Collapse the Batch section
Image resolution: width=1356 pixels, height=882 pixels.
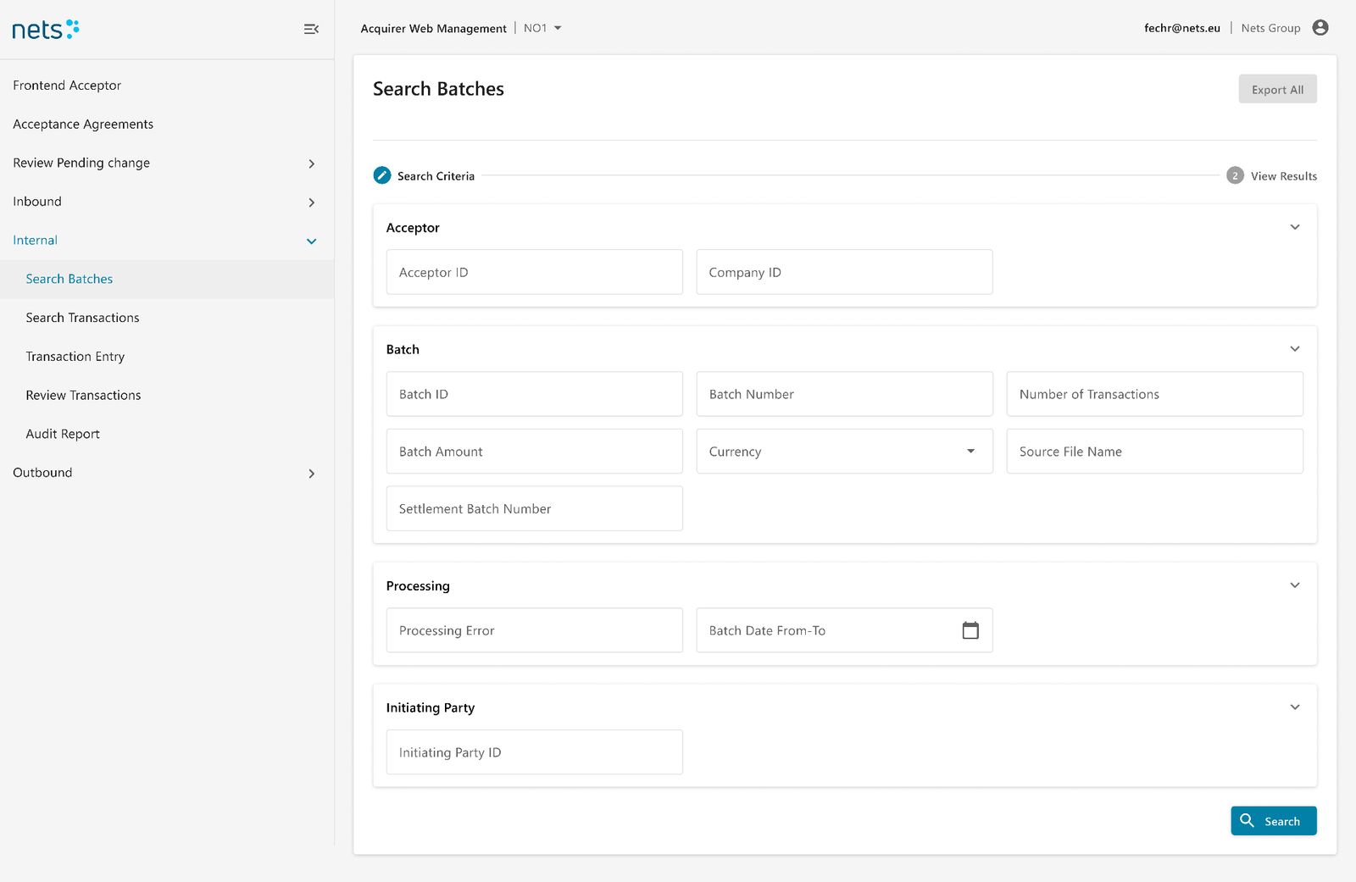(x=1295, y=349)
